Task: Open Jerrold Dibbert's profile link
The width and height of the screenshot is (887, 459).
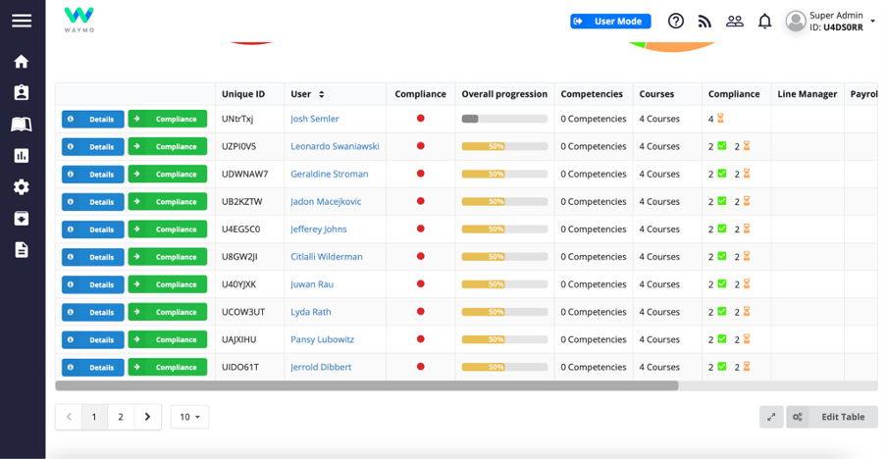Action: click(x=321, y=367)
